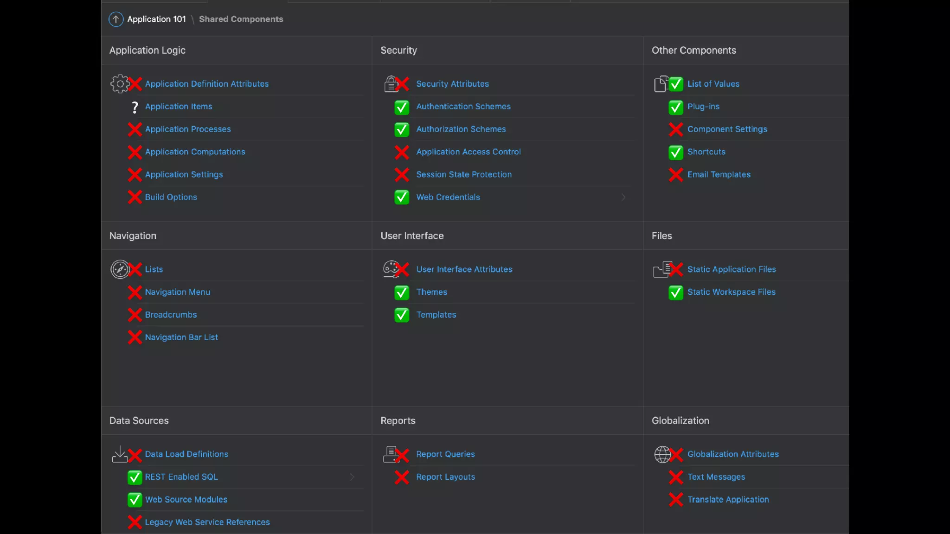The width and height of the screenshot is (950, 534).
Task: Click the up-arrow icon beside Application 101
Action: [116, 19]
